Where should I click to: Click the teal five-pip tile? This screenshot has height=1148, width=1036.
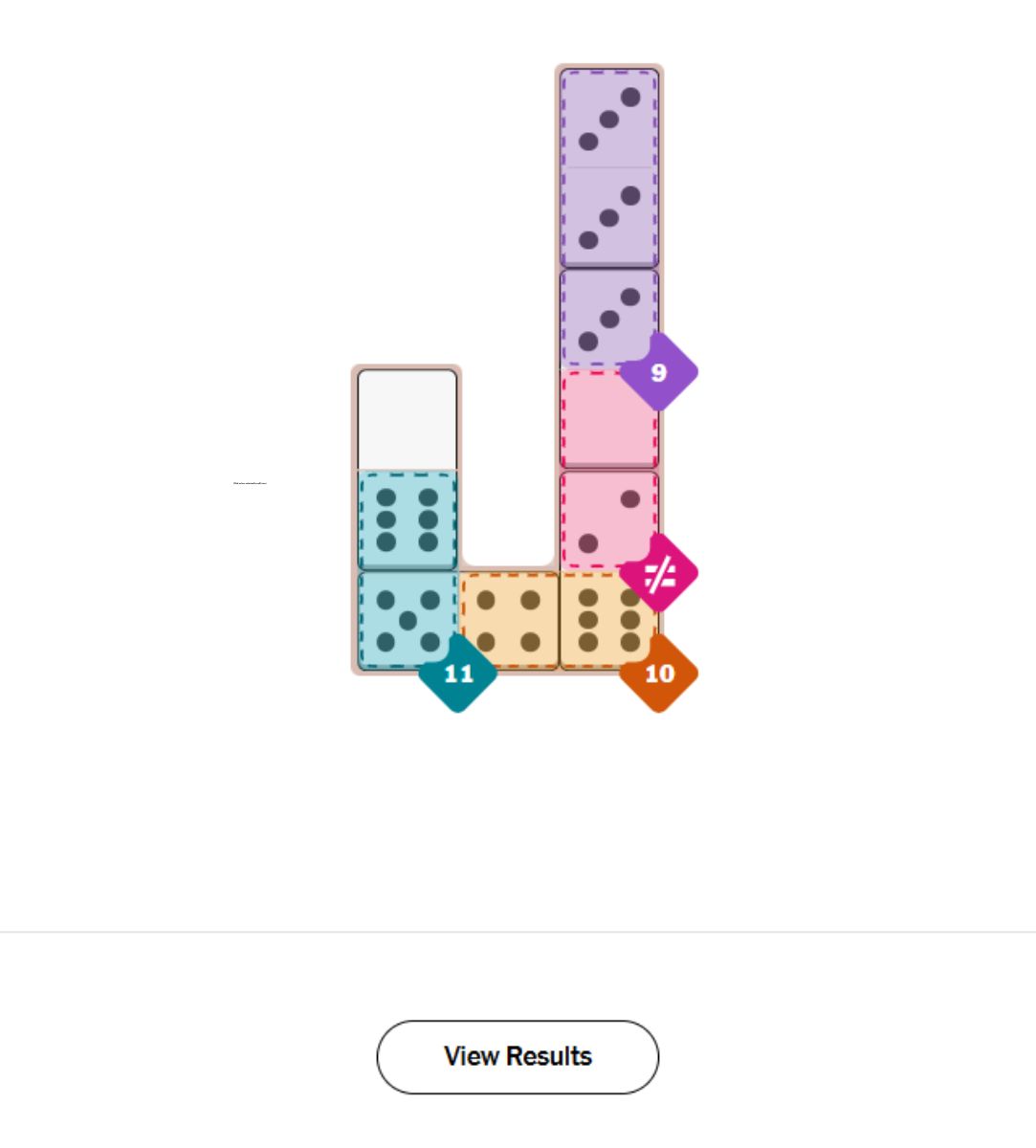coord(408,620)
